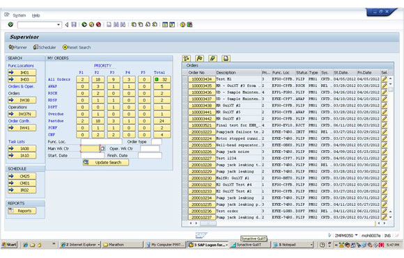Click the flag icon above Orders table
This screenshot has width=404, height=258.
(199, 58)
